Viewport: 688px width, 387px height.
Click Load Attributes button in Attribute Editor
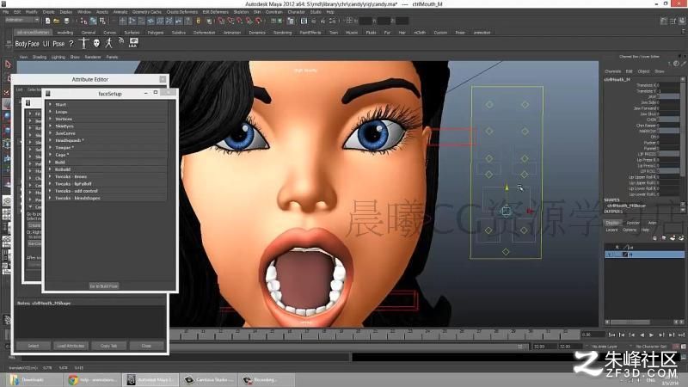pyautogui.click(x=71, y=346)
